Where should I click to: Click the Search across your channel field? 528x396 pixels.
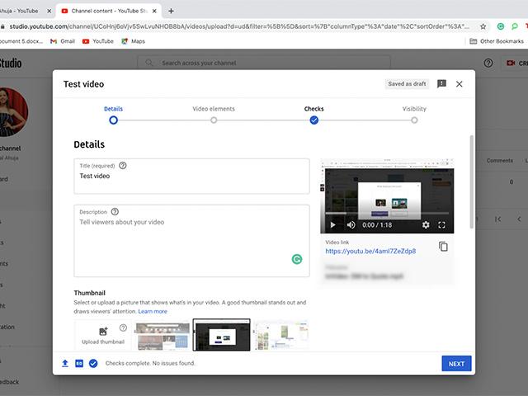coord(264,63)
